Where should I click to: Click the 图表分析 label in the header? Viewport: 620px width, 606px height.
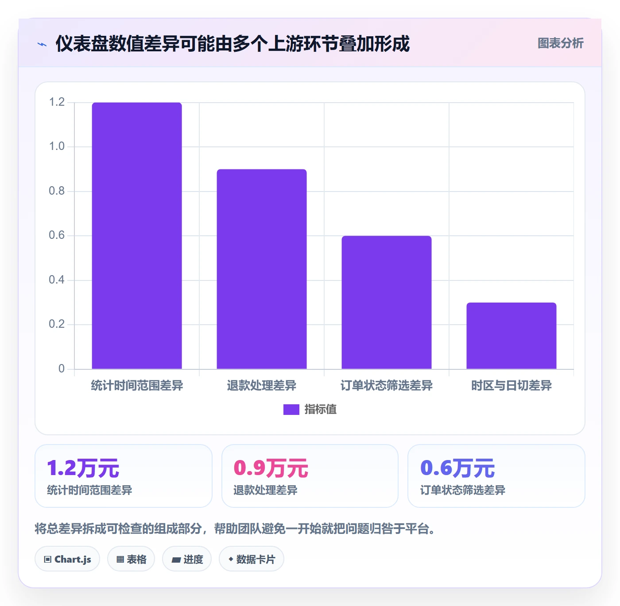click(560, 43)
